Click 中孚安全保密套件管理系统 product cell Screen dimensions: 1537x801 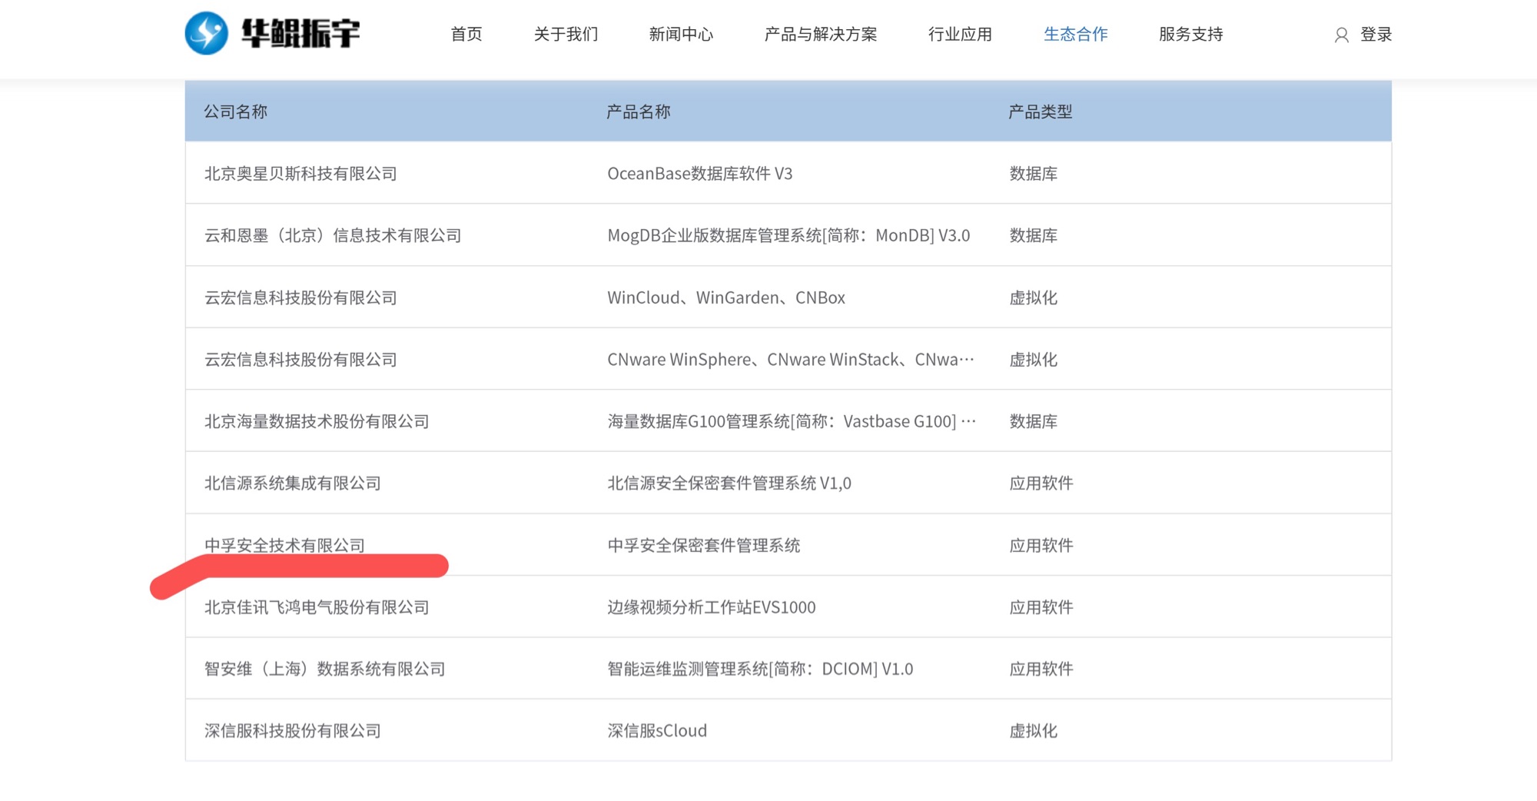[x=704, y=545]
